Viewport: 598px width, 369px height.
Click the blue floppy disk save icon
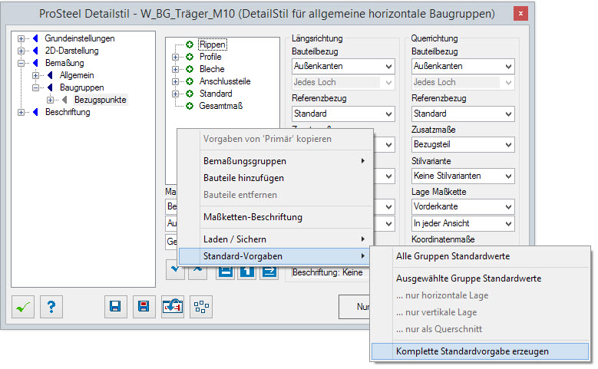coord(116,307)
